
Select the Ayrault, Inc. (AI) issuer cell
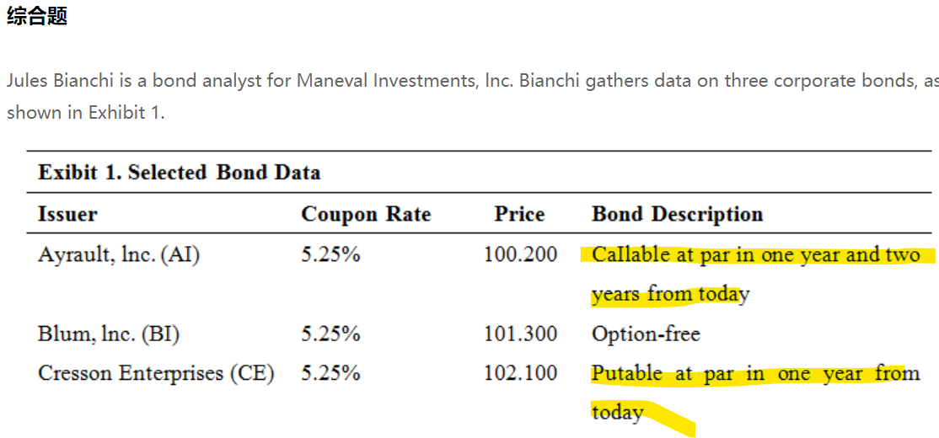119,254
